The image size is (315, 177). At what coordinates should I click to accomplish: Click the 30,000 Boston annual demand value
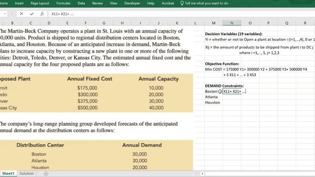pos(139,154)
